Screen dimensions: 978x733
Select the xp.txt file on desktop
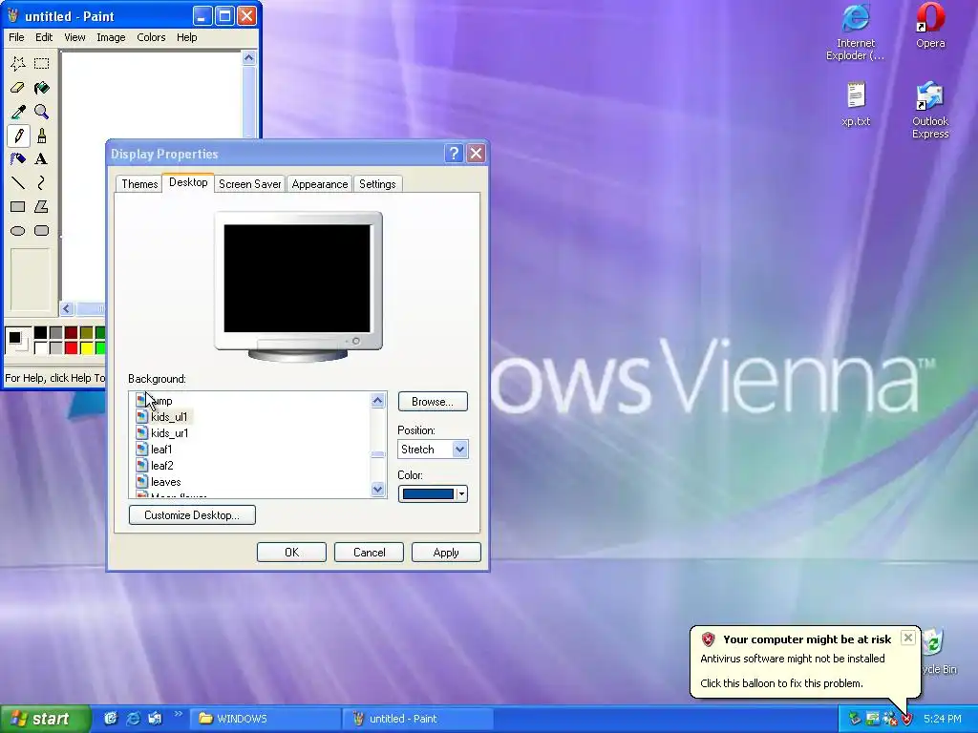pos(856,104)
